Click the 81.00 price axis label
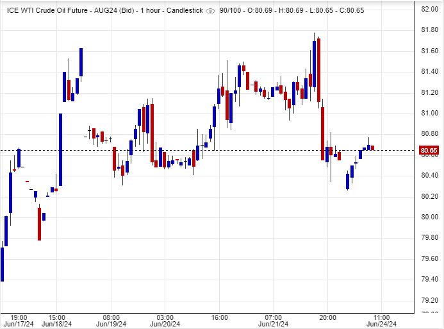Viewport: 444px width, 329px height. click(429, 113)
